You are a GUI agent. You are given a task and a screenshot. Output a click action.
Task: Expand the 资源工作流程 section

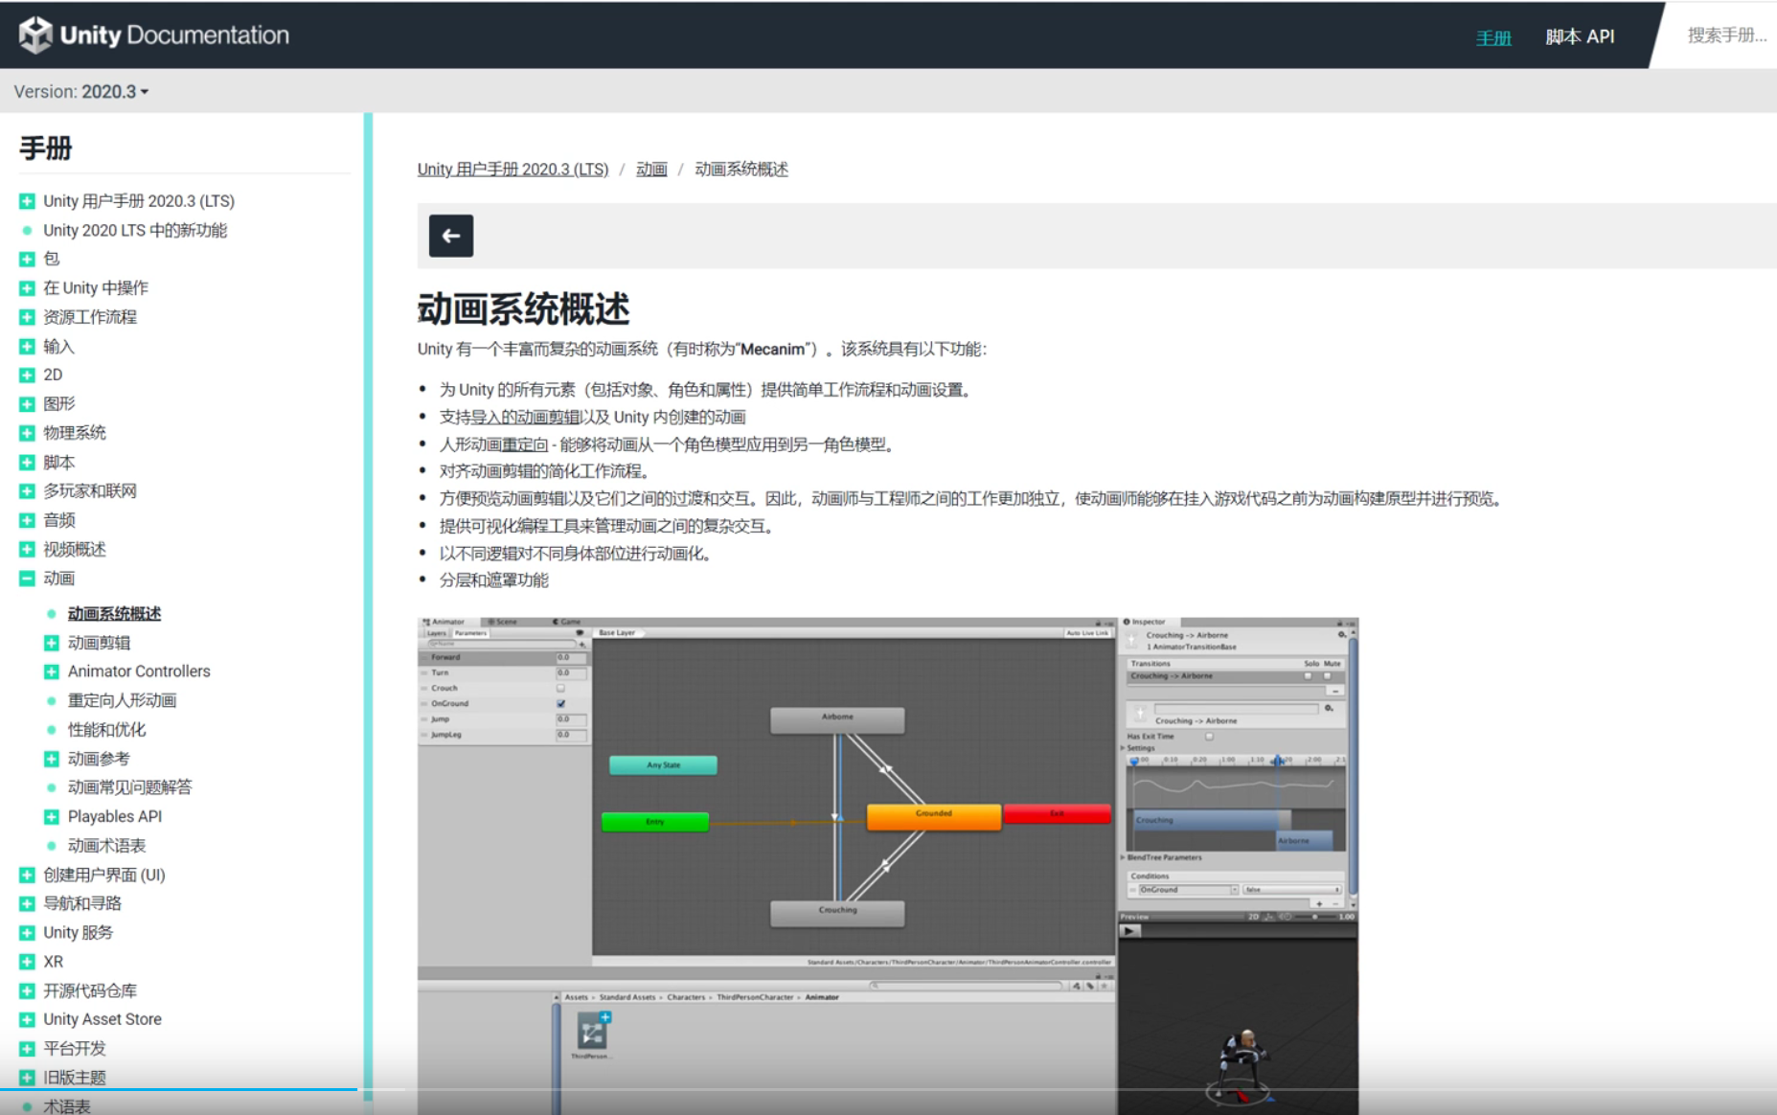pyautogui.click(x=27, y=317)
